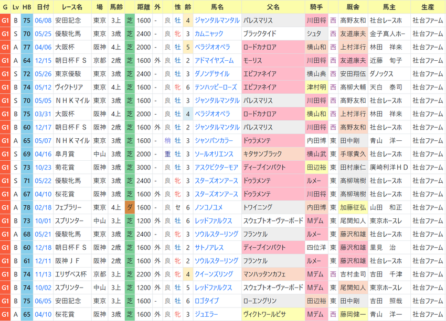Open the 02/18 date link
The width and height of the screenshot is (446, 321).
(43, 207)
